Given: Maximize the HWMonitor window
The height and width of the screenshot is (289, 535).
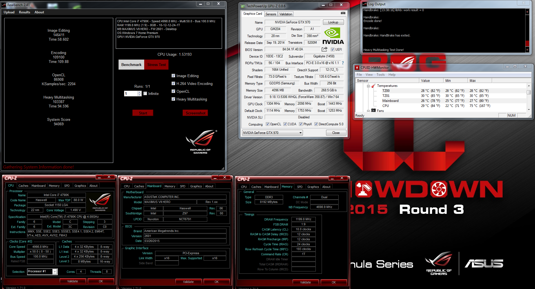Looking at the screenshot, I should click(x=515, y=66).
